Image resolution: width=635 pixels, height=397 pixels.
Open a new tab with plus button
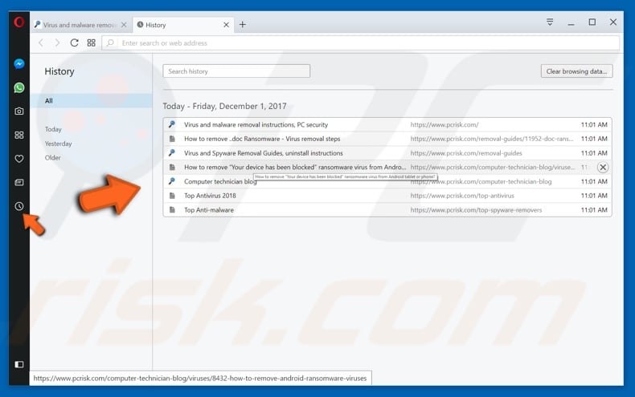[x=243, y=25]
